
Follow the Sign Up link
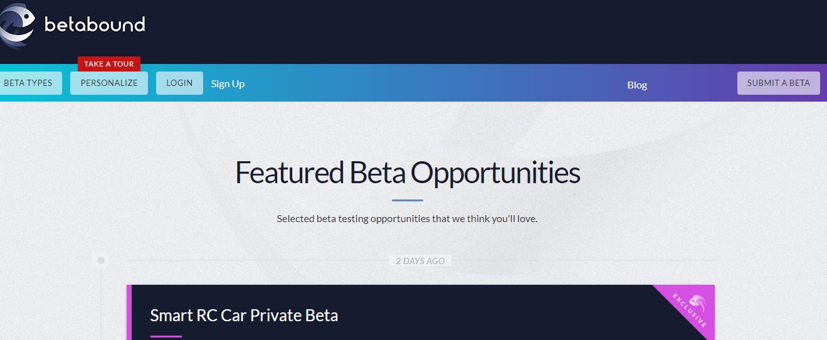(228, 83)
